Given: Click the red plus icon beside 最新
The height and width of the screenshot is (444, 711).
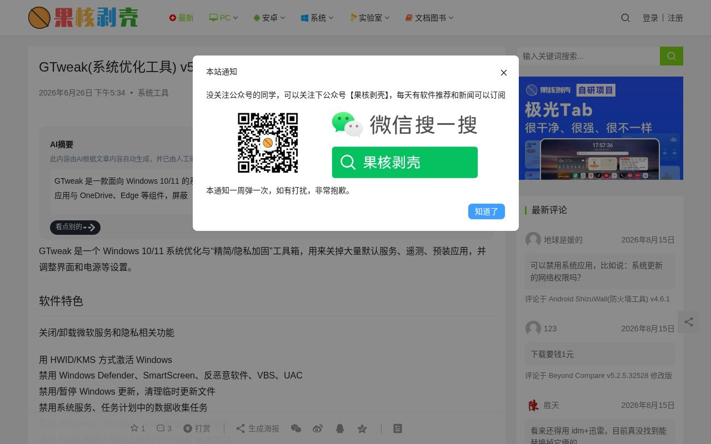Looking at the screenshot, I should tap(173, 18).
